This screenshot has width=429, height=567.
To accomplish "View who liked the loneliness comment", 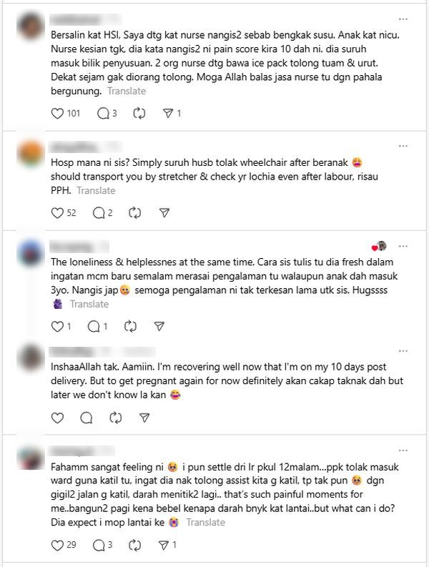I will point(379,247).
